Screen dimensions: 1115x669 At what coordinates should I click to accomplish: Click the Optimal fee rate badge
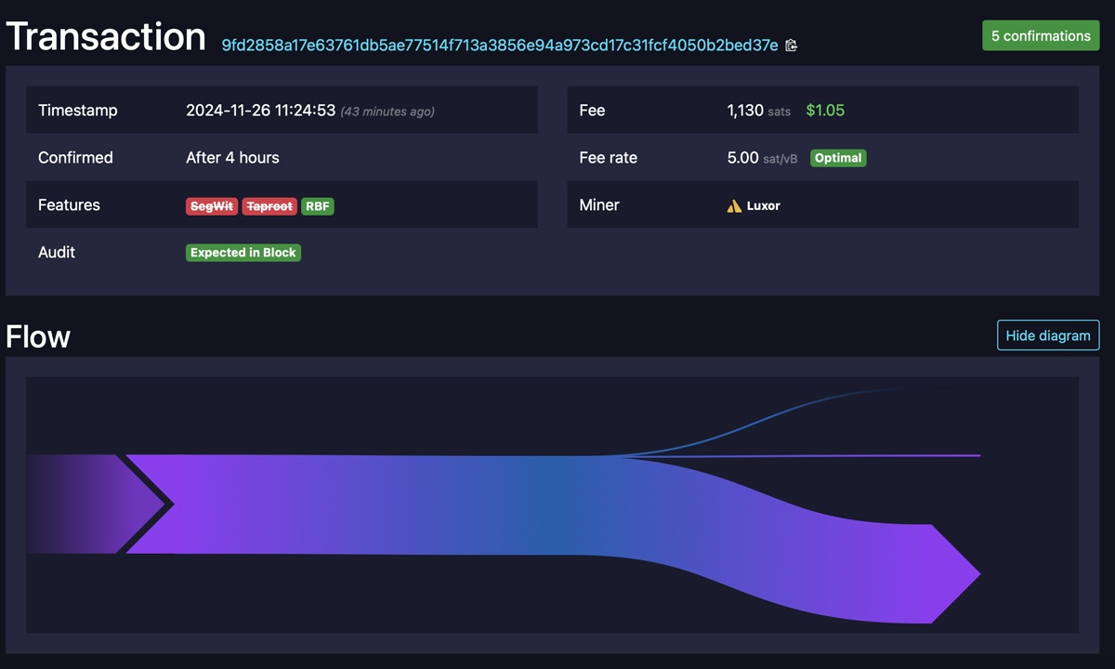click(x=838, y=158)
